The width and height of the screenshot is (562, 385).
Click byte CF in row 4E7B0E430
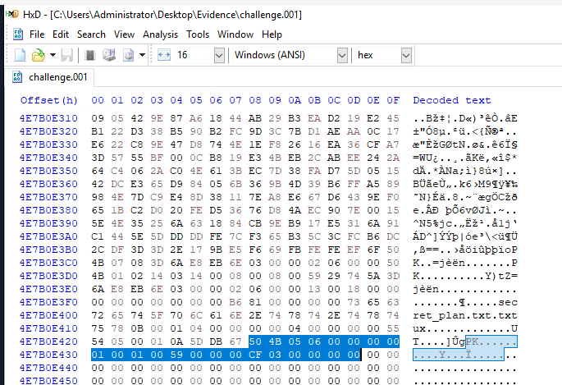pos(255,355)
